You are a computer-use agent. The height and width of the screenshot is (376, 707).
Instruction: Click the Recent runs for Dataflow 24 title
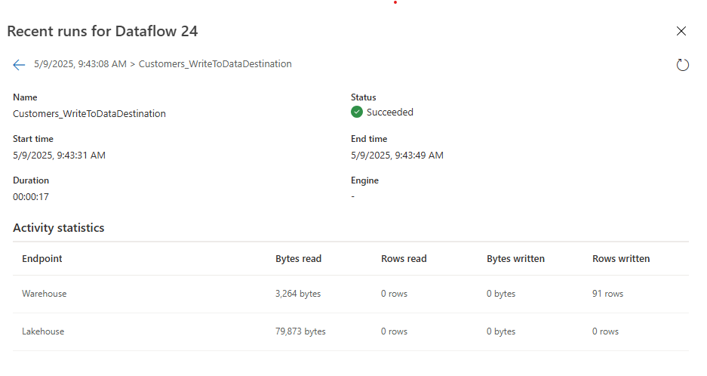pyautogui.click(x=103, y=31)
